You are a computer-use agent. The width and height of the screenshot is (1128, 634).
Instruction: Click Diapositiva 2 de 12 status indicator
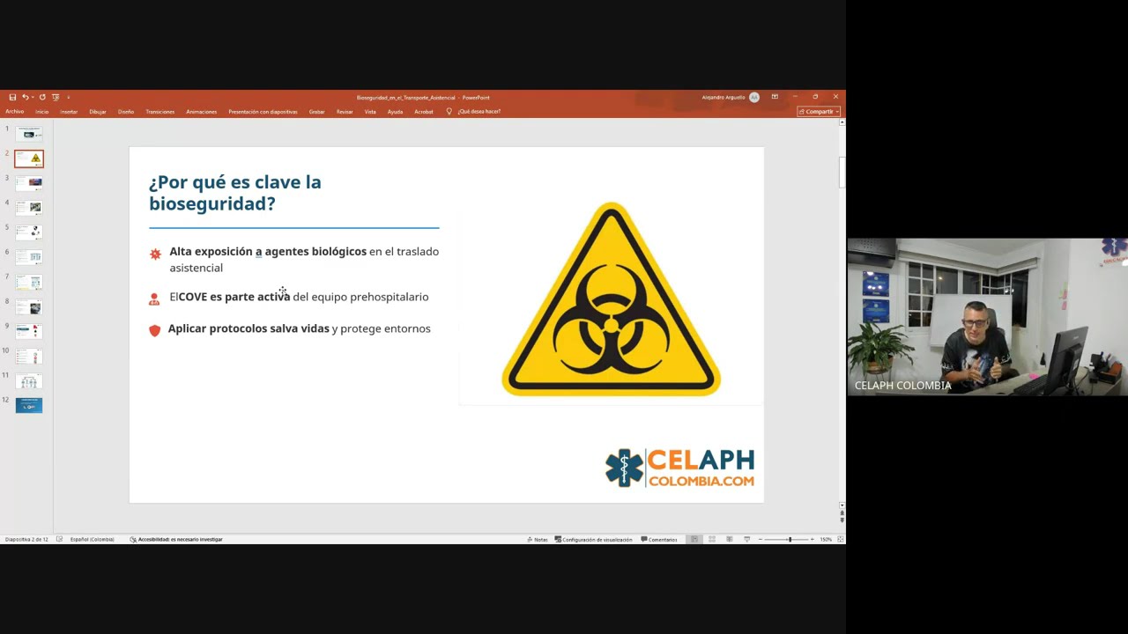(26, 539)
